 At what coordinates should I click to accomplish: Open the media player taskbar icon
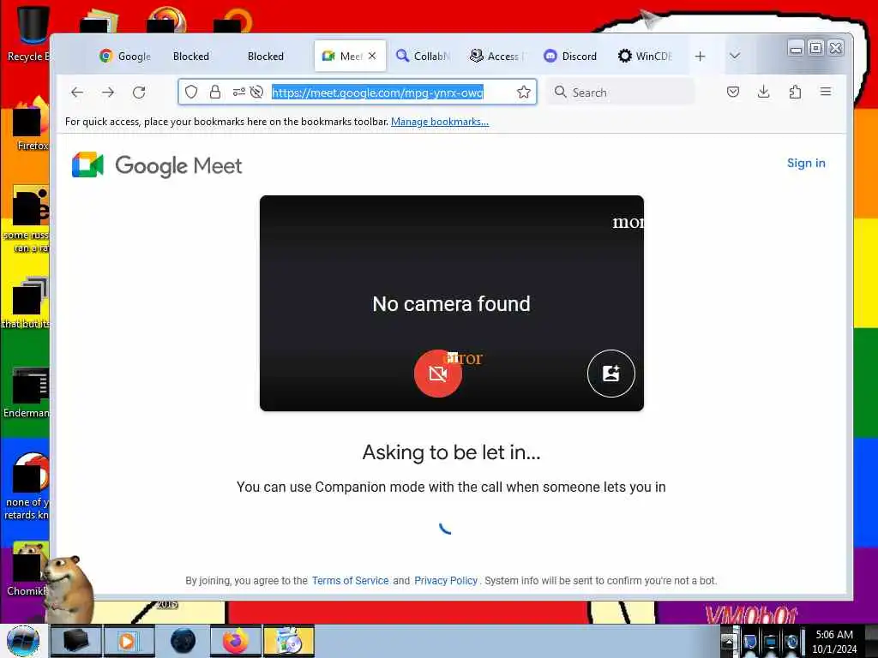[128, 641]
